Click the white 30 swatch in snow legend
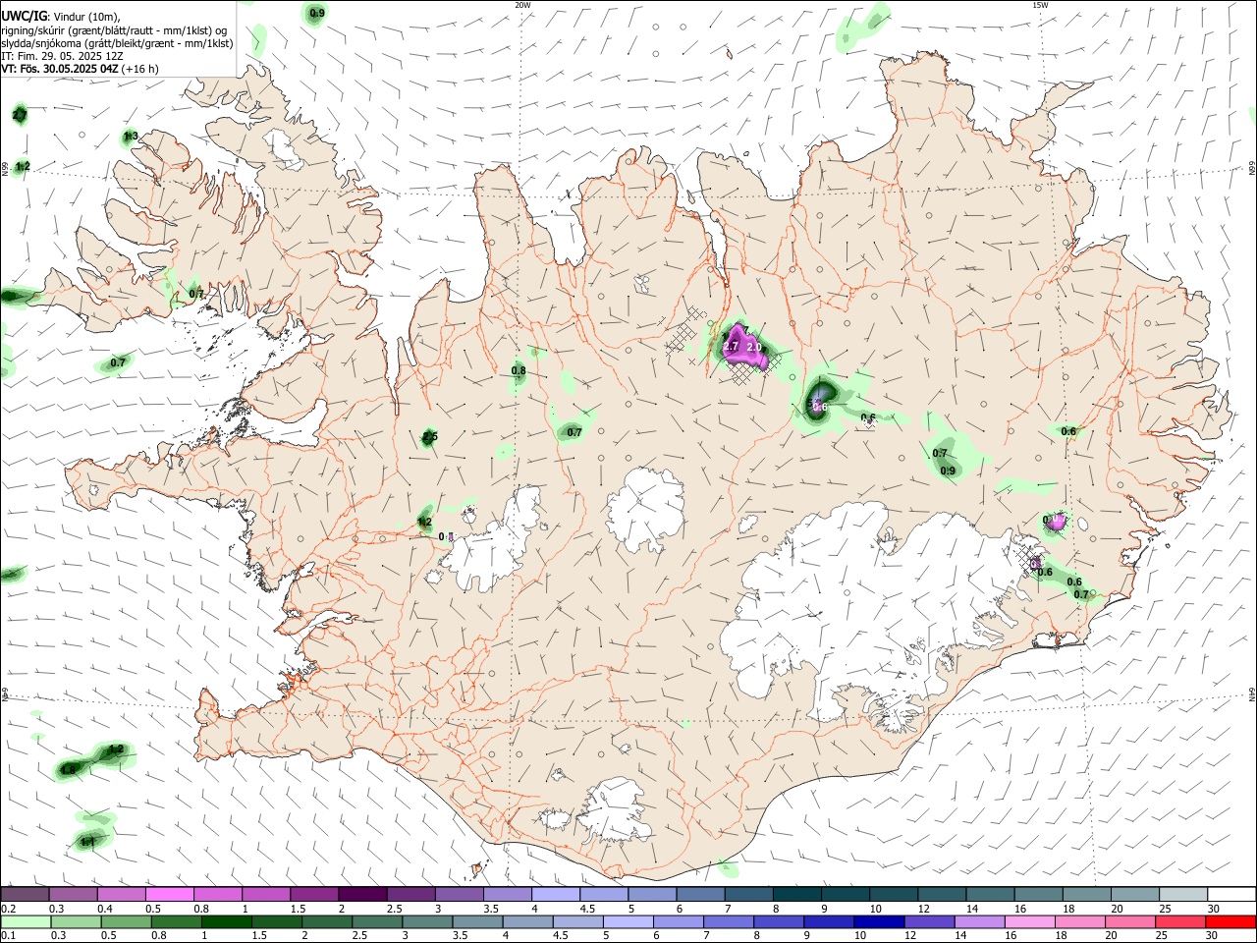1257x943 pixels. 1232,894
